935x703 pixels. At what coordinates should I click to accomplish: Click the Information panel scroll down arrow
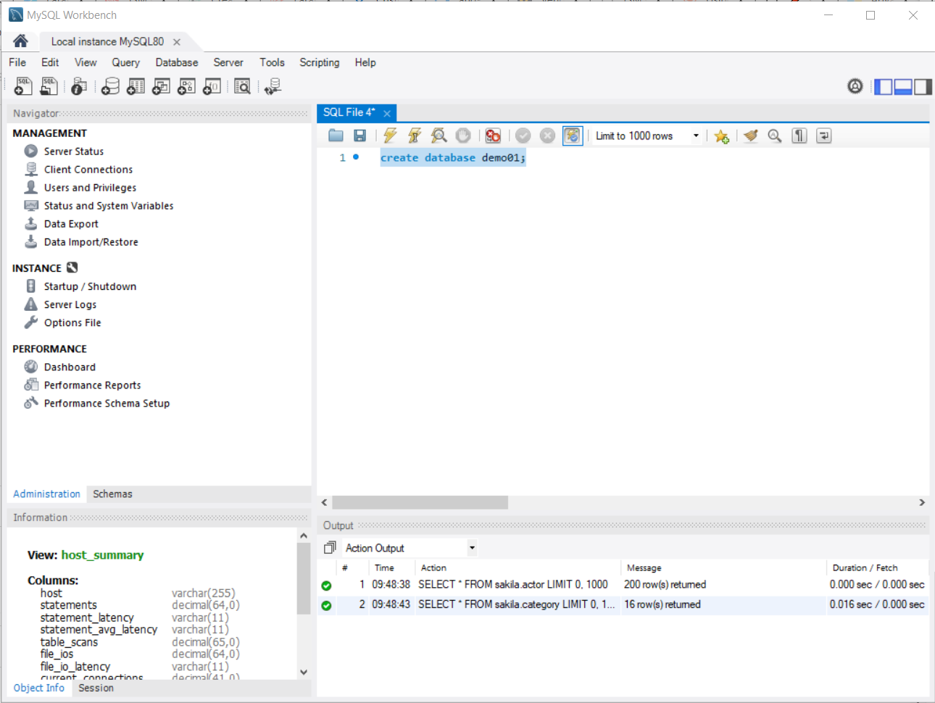pyautogui.click(x=304, y=672)
